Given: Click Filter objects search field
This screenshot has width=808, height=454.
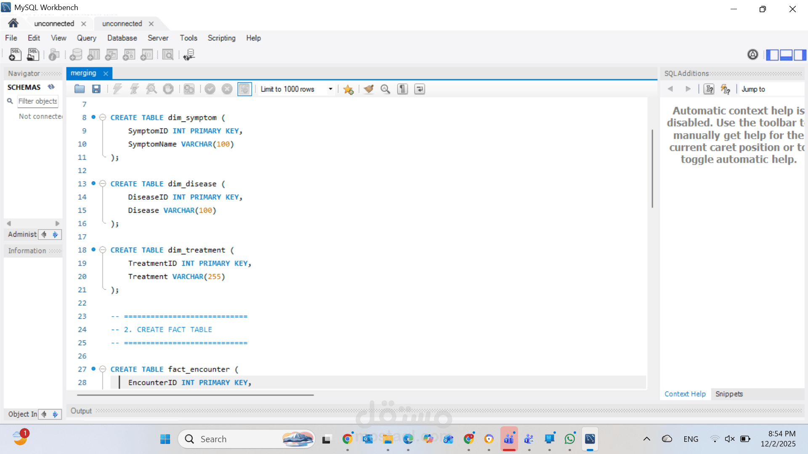Looking at the screenshot, I should click(37, 101).
